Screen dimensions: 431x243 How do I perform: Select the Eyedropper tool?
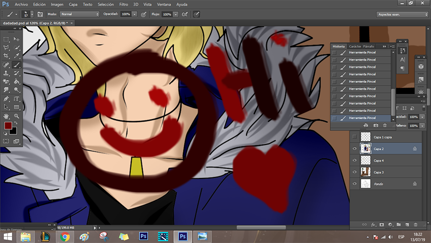coord(17,56)
